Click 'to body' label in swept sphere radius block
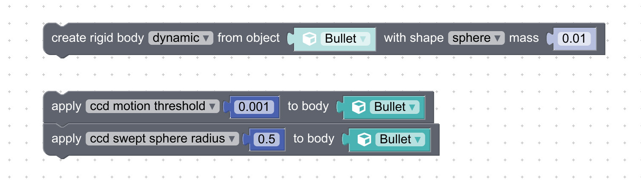The image size is (641, 180). tap(314, 139)
